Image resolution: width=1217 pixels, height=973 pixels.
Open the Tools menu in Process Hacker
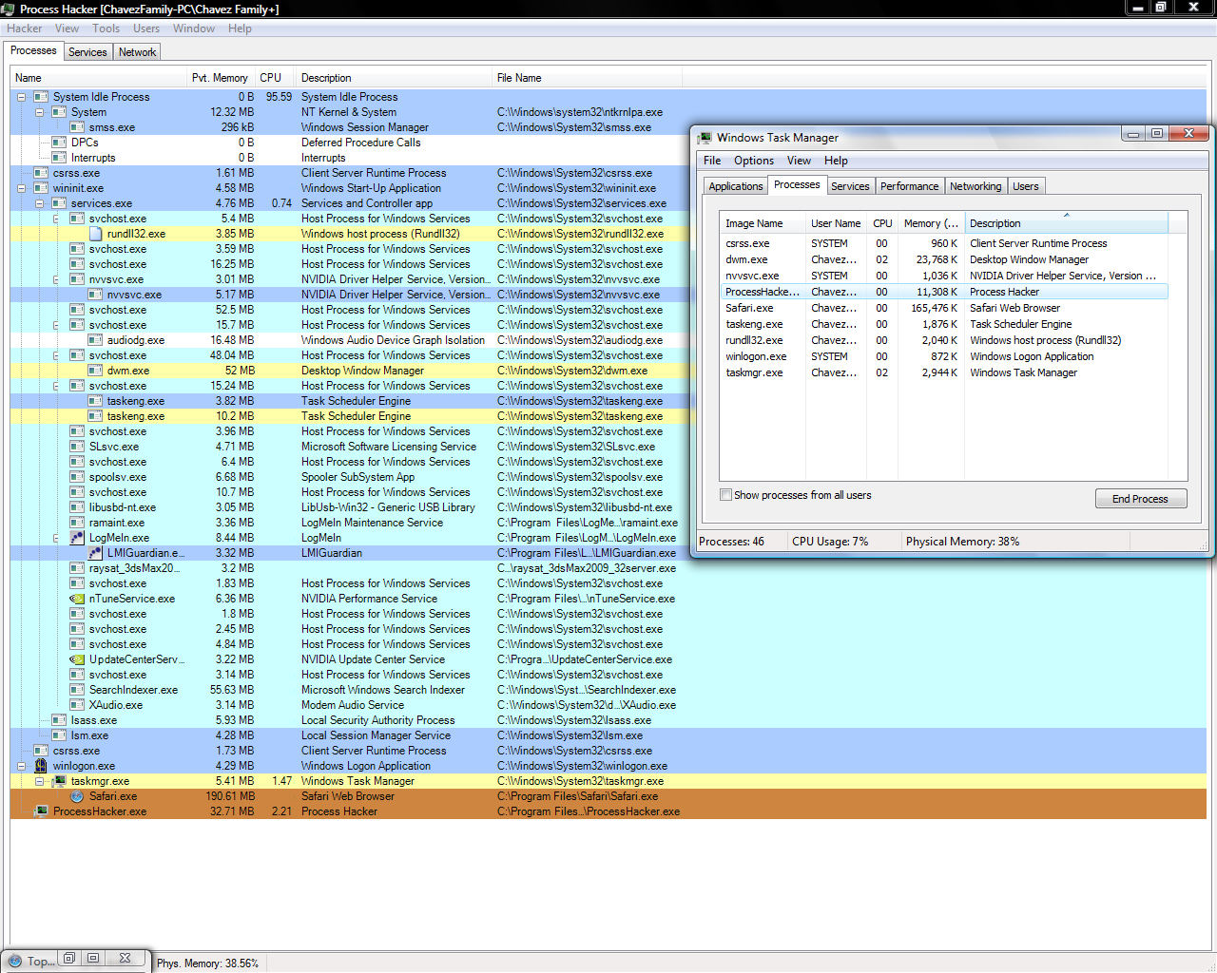[x=106, y=29]
